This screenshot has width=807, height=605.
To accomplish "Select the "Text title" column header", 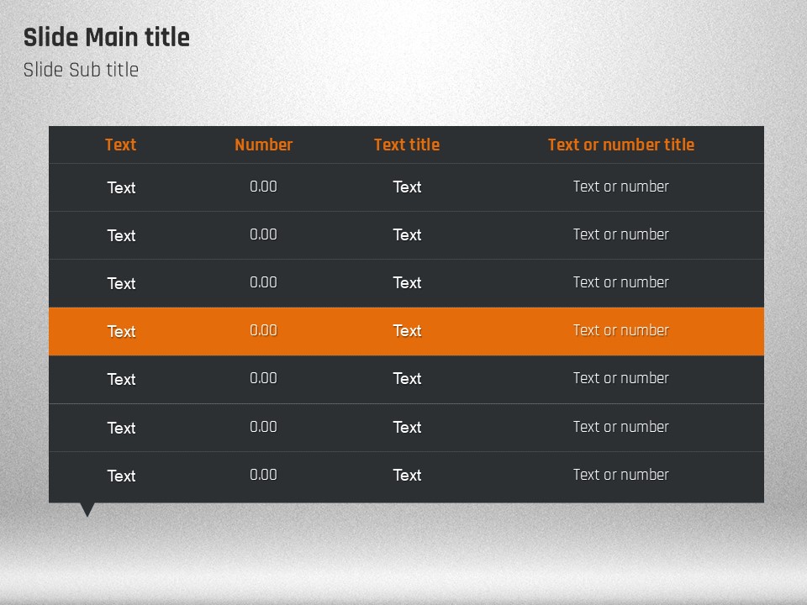I will coord(407,145).
